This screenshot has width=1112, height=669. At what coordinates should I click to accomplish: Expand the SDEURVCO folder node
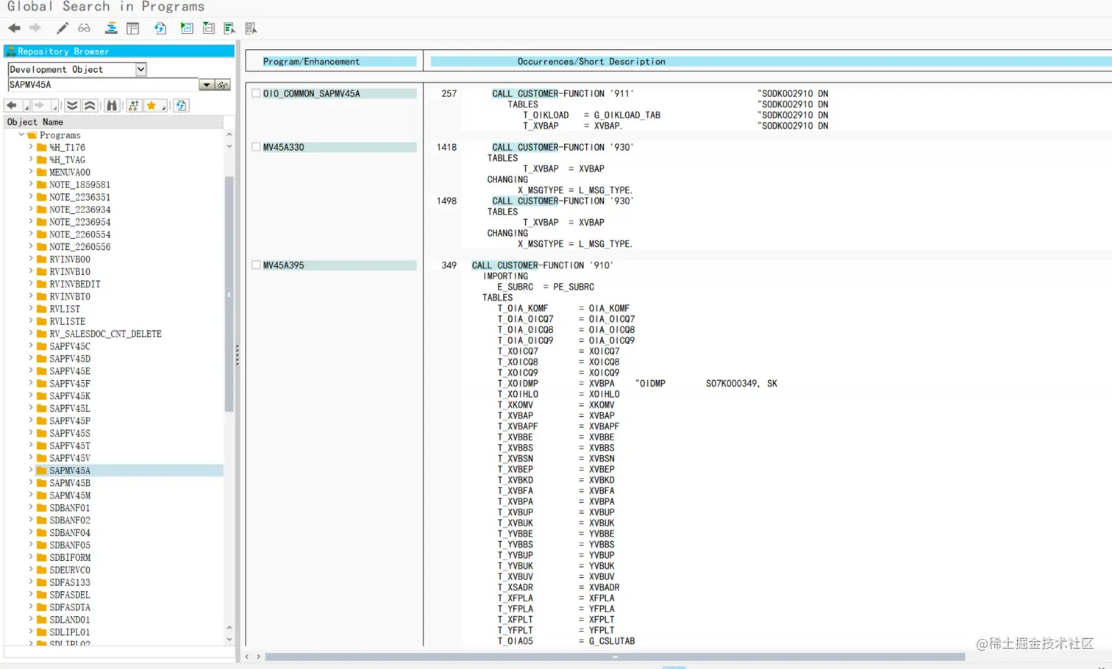31,570
